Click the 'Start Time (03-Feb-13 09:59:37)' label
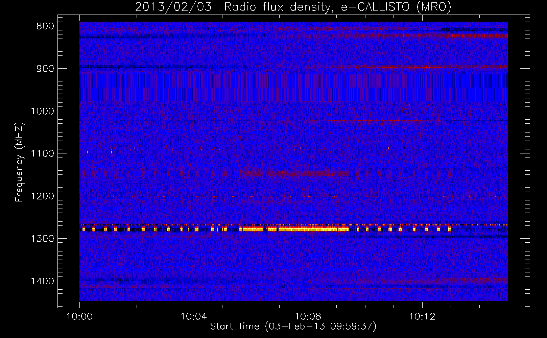Screen dimensions: 547x338 [x=293, y=327]
